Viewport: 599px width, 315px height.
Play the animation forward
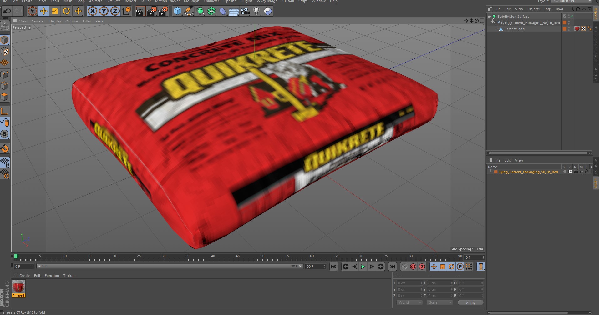click(x=363, y=267)
